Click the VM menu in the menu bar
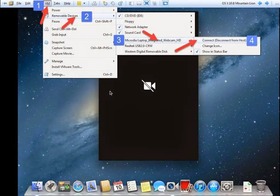 (47, 3)
